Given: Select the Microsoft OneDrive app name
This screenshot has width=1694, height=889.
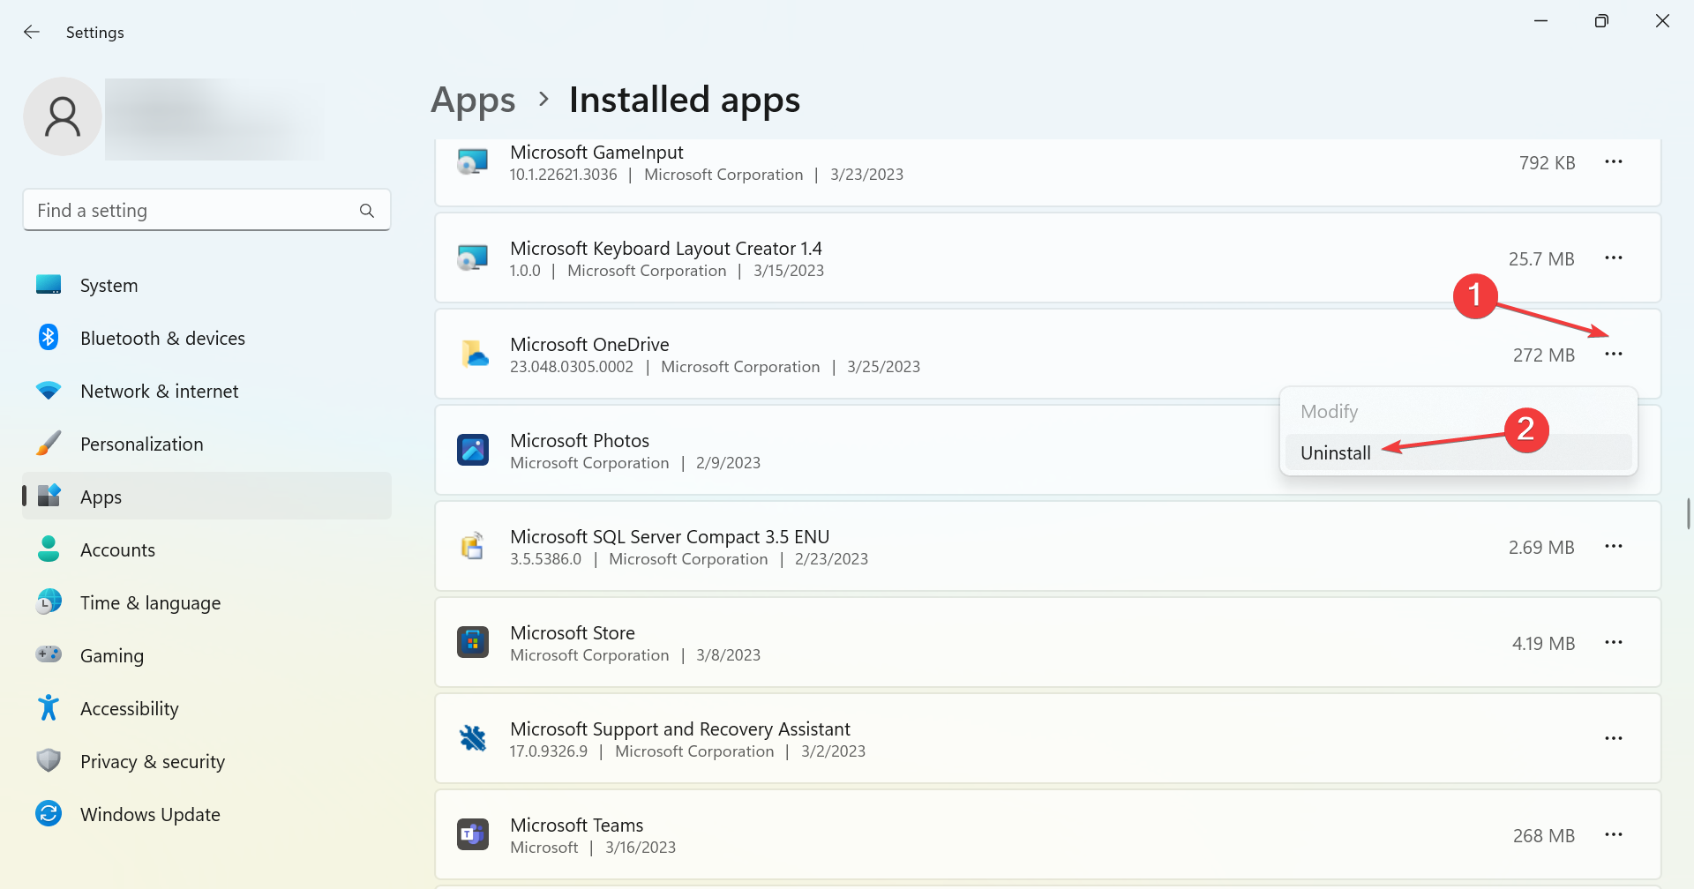Looking at the screenshot, I should point(589,345).
